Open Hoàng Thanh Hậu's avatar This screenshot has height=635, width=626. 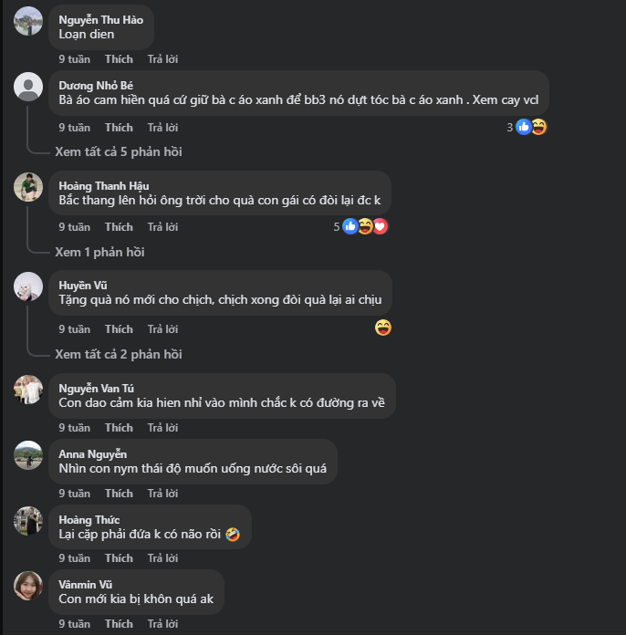pos(28,187)
